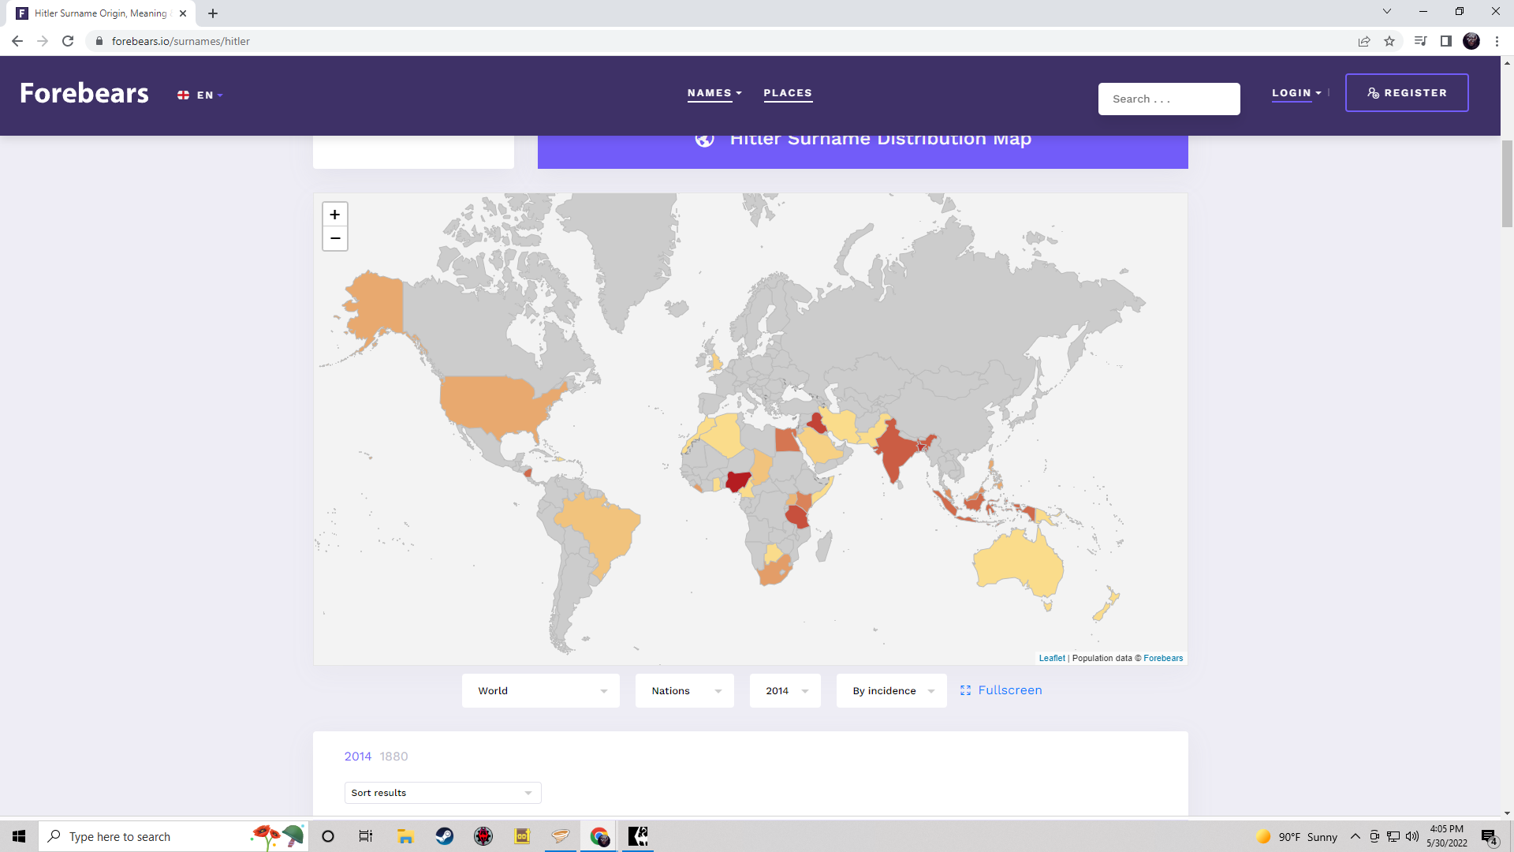Open the Nations dropdown
The width and height of the screenshot is (1514, 852).
click(x=684, y=691)
